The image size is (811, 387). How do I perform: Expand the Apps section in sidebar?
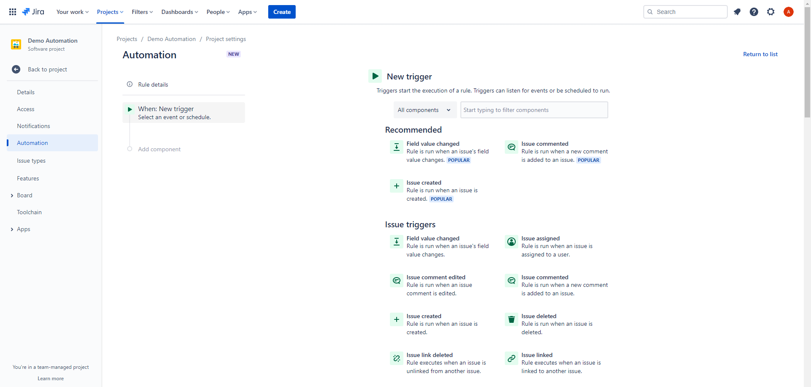12,229
